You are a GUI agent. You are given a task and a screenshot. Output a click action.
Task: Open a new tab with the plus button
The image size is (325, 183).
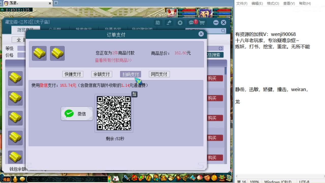click(56, 3)
